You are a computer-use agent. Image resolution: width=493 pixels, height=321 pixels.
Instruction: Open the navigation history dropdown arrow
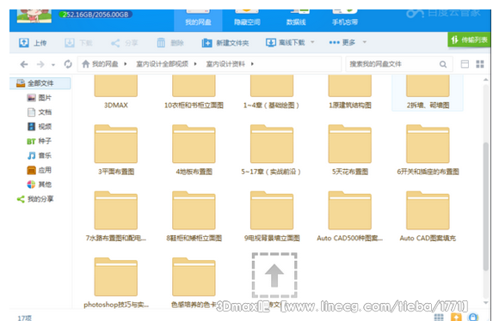(53, 65)
